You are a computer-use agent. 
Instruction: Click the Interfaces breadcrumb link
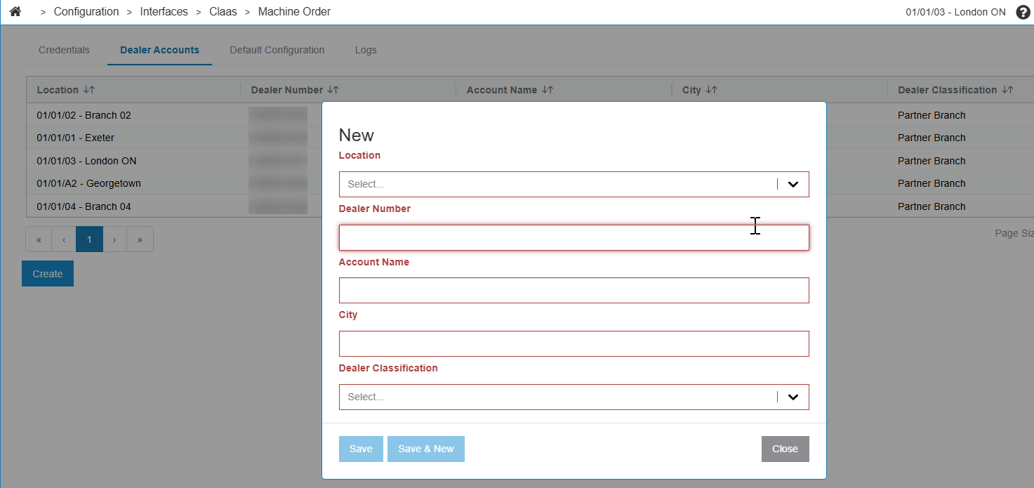tap(164, 12)
